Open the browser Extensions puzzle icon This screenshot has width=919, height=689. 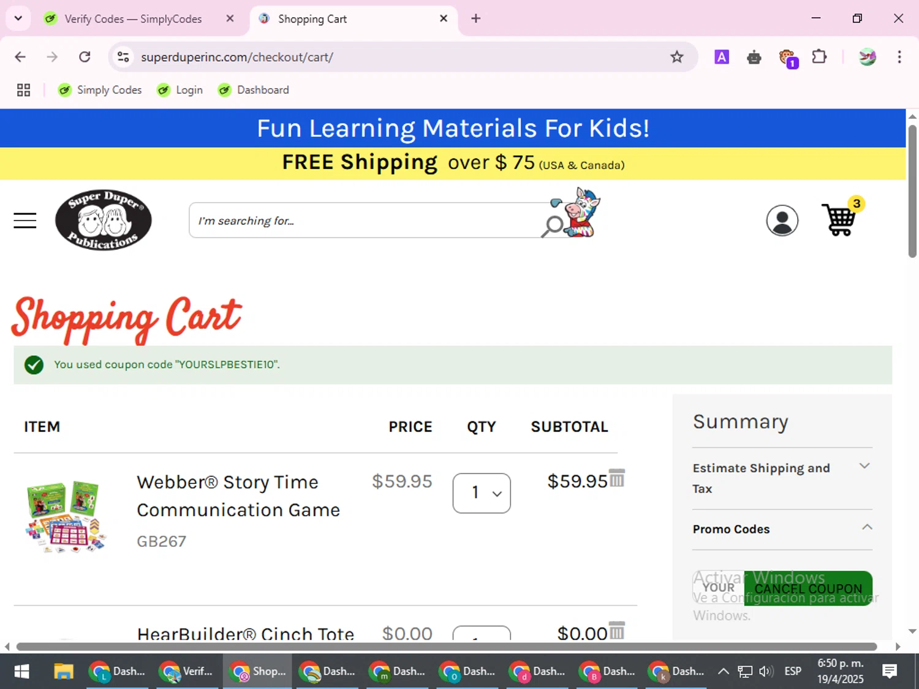click(819, 57)
